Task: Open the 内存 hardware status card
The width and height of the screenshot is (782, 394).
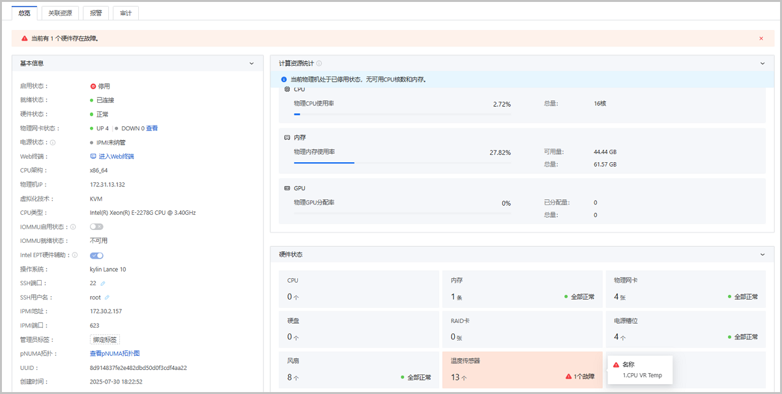Action: coord(523,289)
